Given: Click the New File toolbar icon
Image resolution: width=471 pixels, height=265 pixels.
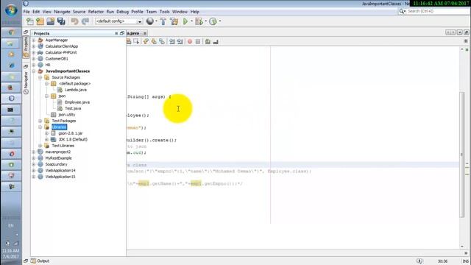Looking at the screenshot, I should coord(29,21).
